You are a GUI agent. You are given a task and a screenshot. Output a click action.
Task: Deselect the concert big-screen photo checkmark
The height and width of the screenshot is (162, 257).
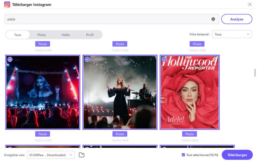point(10,59)
